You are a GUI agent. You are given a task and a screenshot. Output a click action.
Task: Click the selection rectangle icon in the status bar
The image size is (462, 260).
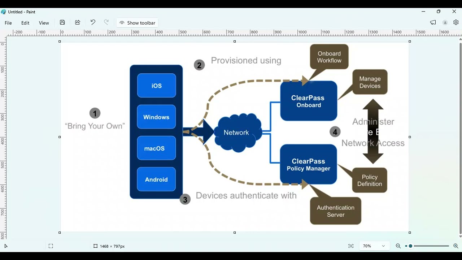click(x=51, y=246)
